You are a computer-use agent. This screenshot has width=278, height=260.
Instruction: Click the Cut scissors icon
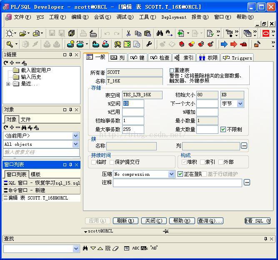pos(128,33)
